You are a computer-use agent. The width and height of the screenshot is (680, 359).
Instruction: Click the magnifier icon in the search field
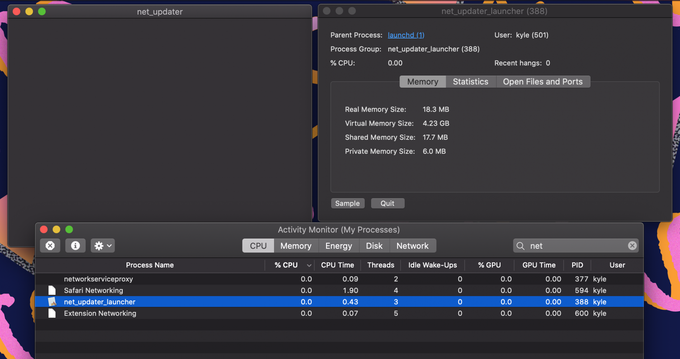point(520,246)
